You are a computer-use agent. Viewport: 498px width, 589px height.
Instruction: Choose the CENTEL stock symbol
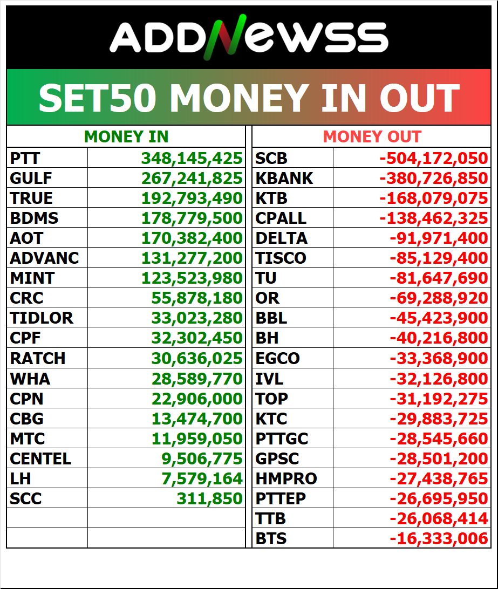tap(40, 458)
